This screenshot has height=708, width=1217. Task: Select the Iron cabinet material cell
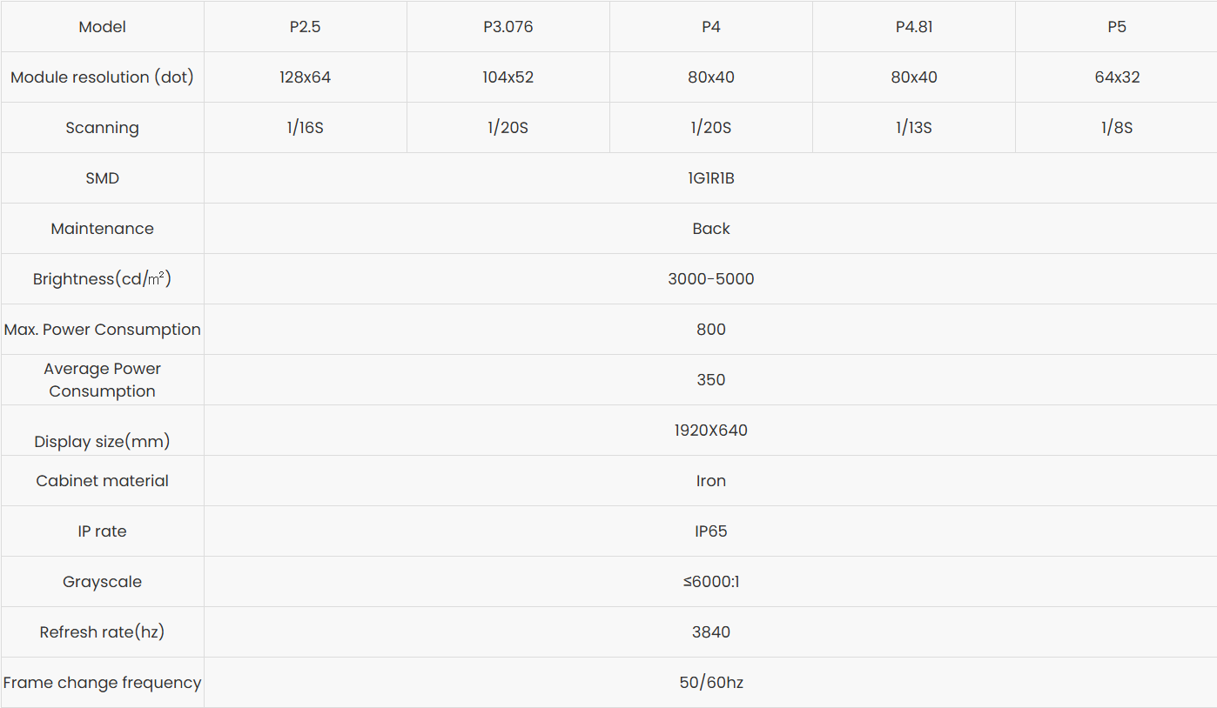coord(710,481)
